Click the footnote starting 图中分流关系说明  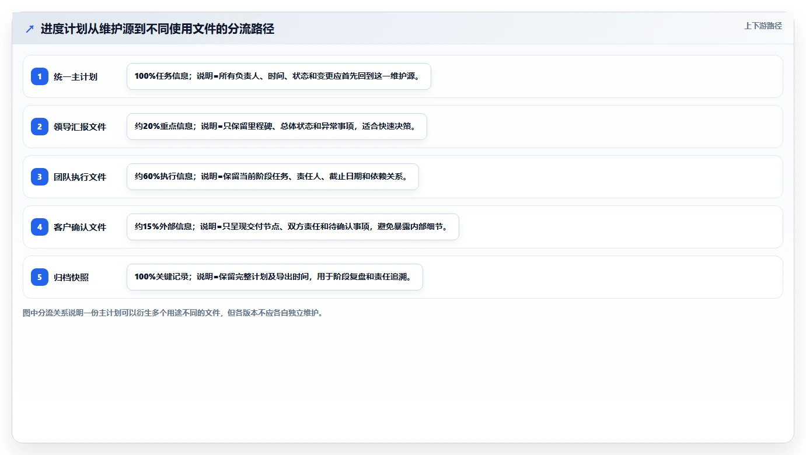coord(173,313)
